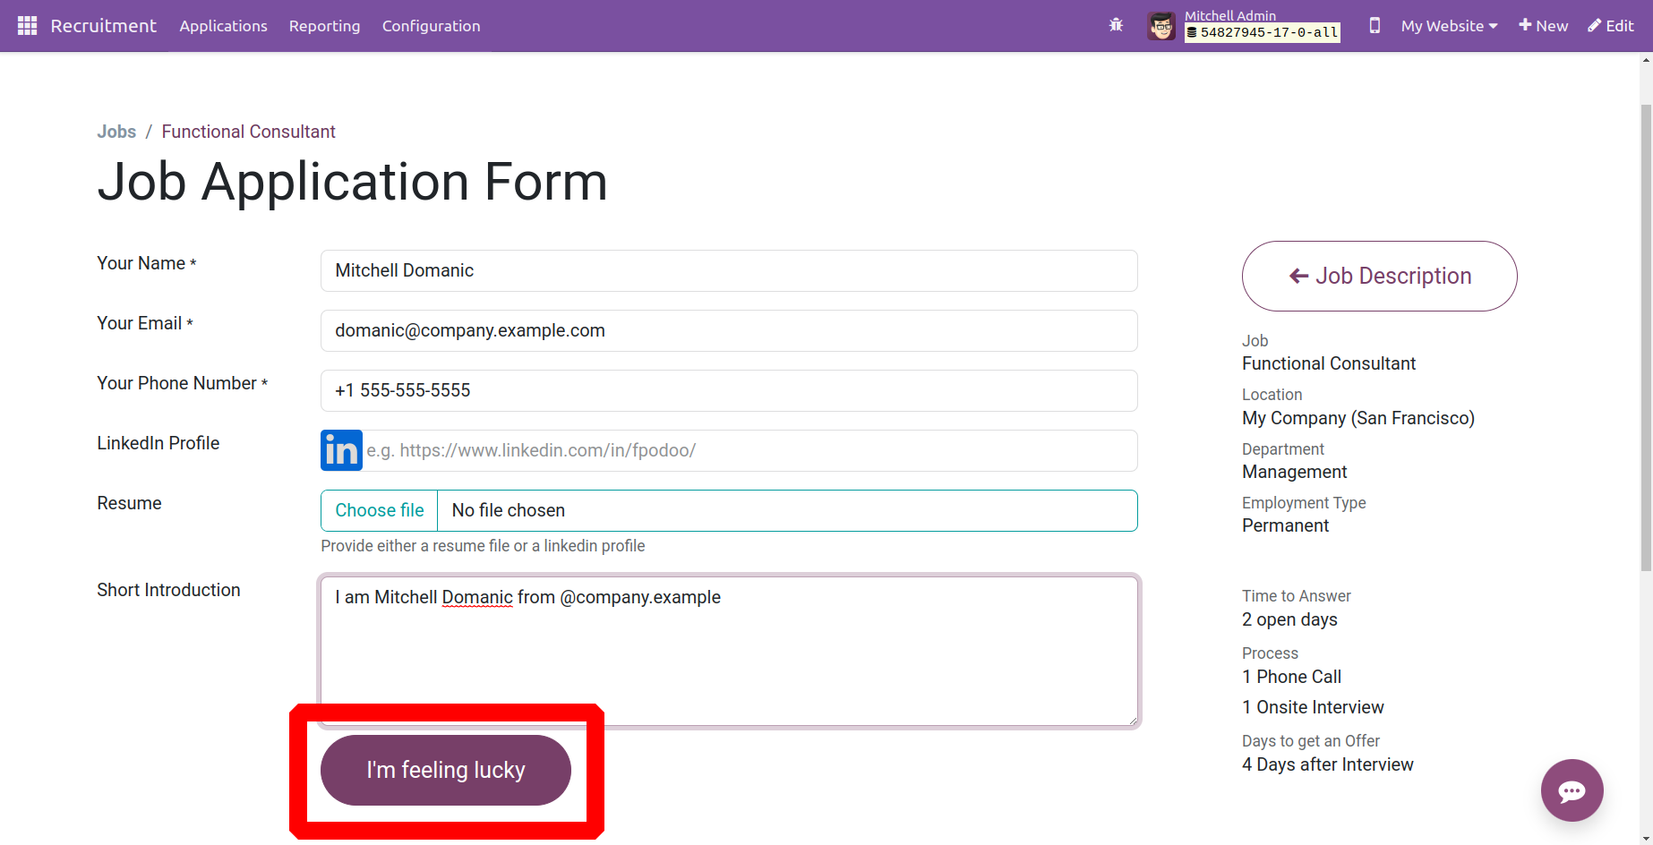Click the Choose file button
The height and width of the screenshot is (845, 1653).
point(380,510)
